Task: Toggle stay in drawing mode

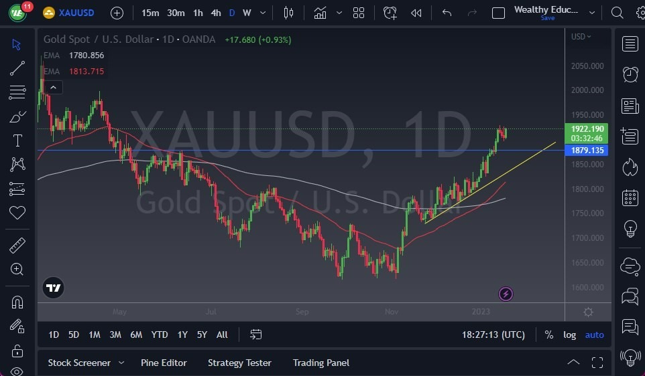Action: tap(17, 326)
